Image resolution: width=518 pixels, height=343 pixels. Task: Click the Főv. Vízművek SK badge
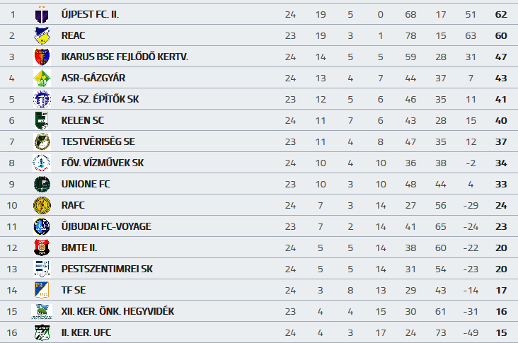[x=42, y=163]
